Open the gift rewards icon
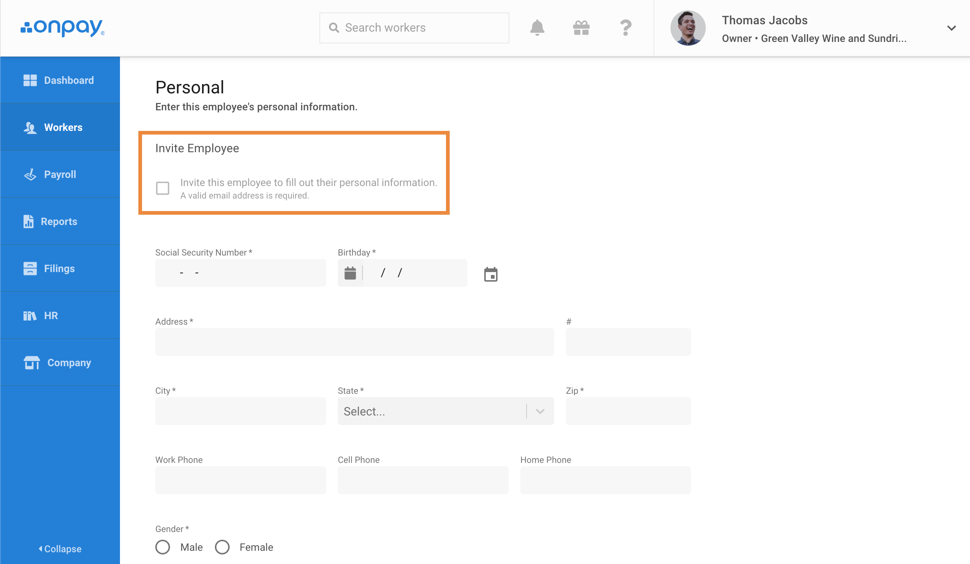 pos(581,28)
